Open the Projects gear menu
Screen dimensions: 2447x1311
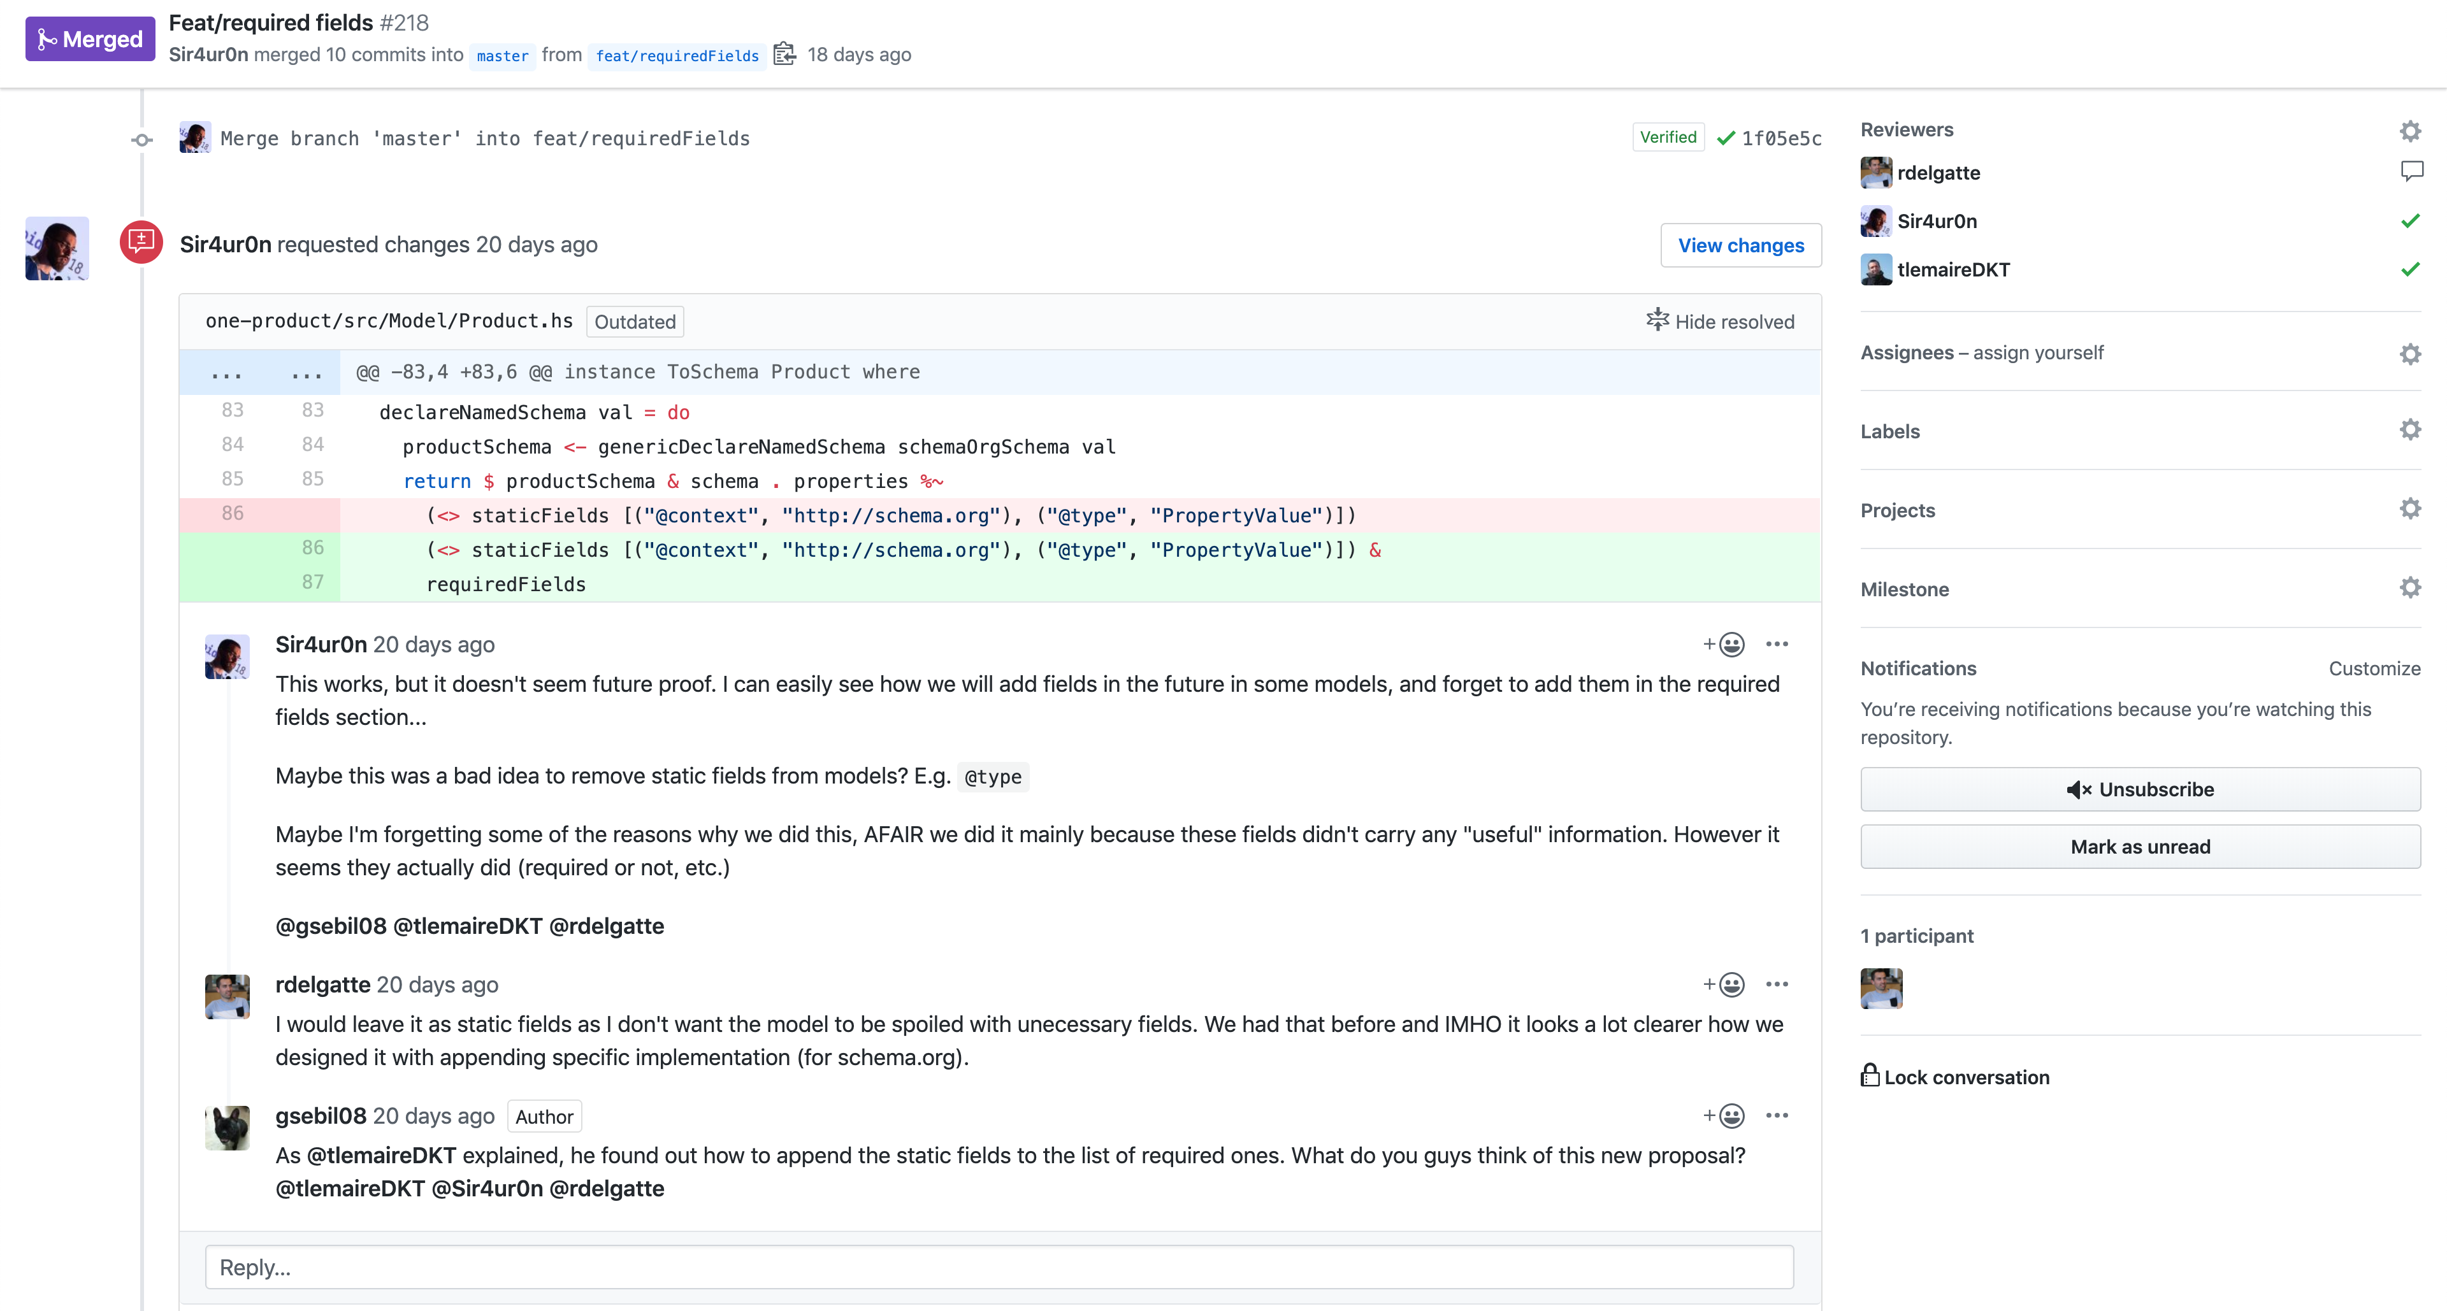pos(2409,509)
